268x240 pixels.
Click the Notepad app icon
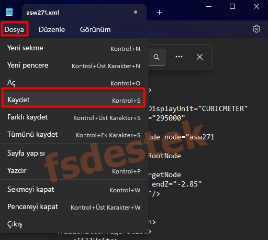[9, 12]
